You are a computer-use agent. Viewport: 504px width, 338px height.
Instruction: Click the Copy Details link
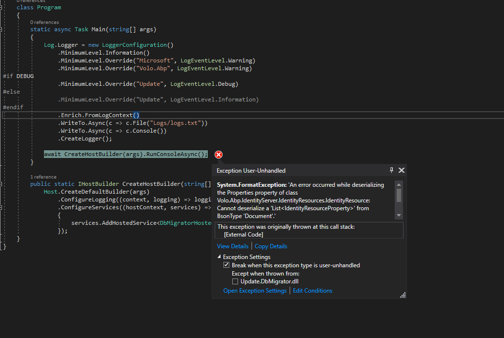[x=271, y=246]
